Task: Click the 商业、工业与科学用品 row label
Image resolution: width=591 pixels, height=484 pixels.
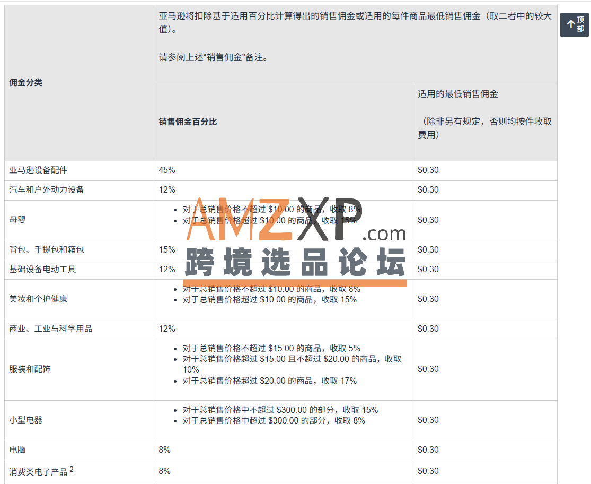Action: (51, 329)
